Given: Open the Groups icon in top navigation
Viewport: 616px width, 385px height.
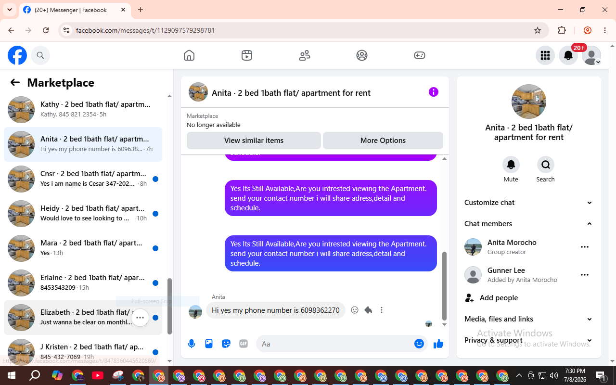Looking at the screenshot, I should pos(362,55).
